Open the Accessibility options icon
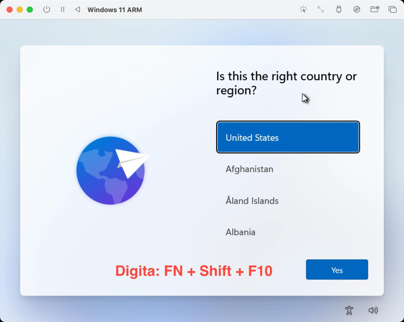This screenshot has height=322, width=404. coord(349,310)
